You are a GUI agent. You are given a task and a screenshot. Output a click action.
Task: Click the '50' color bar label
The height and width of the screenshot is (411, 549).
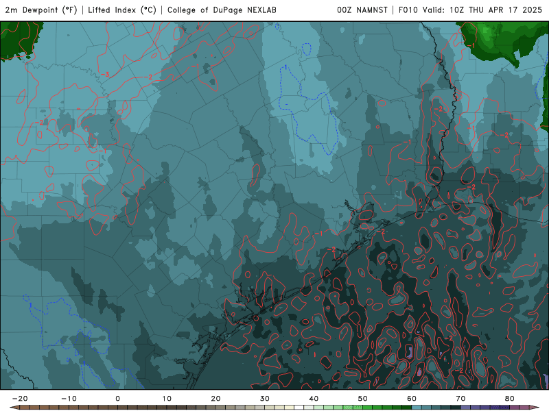[363, 399]
